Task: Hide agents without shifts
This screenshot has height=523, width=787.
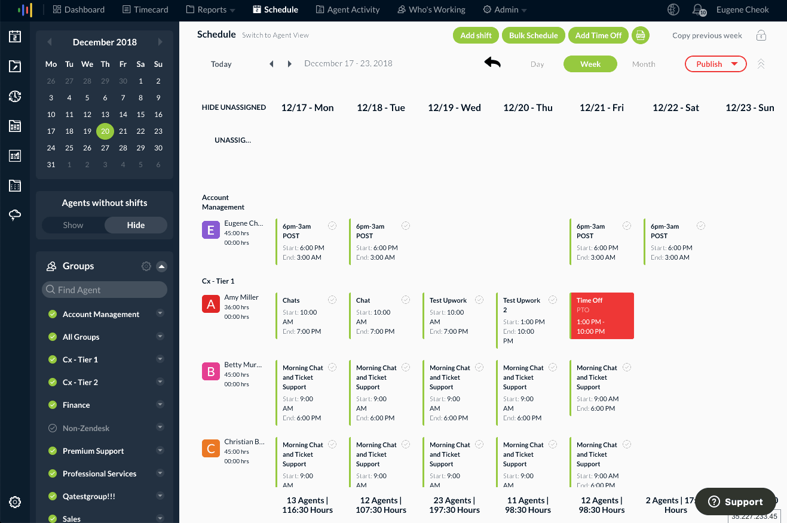Action: pos(136,225)
